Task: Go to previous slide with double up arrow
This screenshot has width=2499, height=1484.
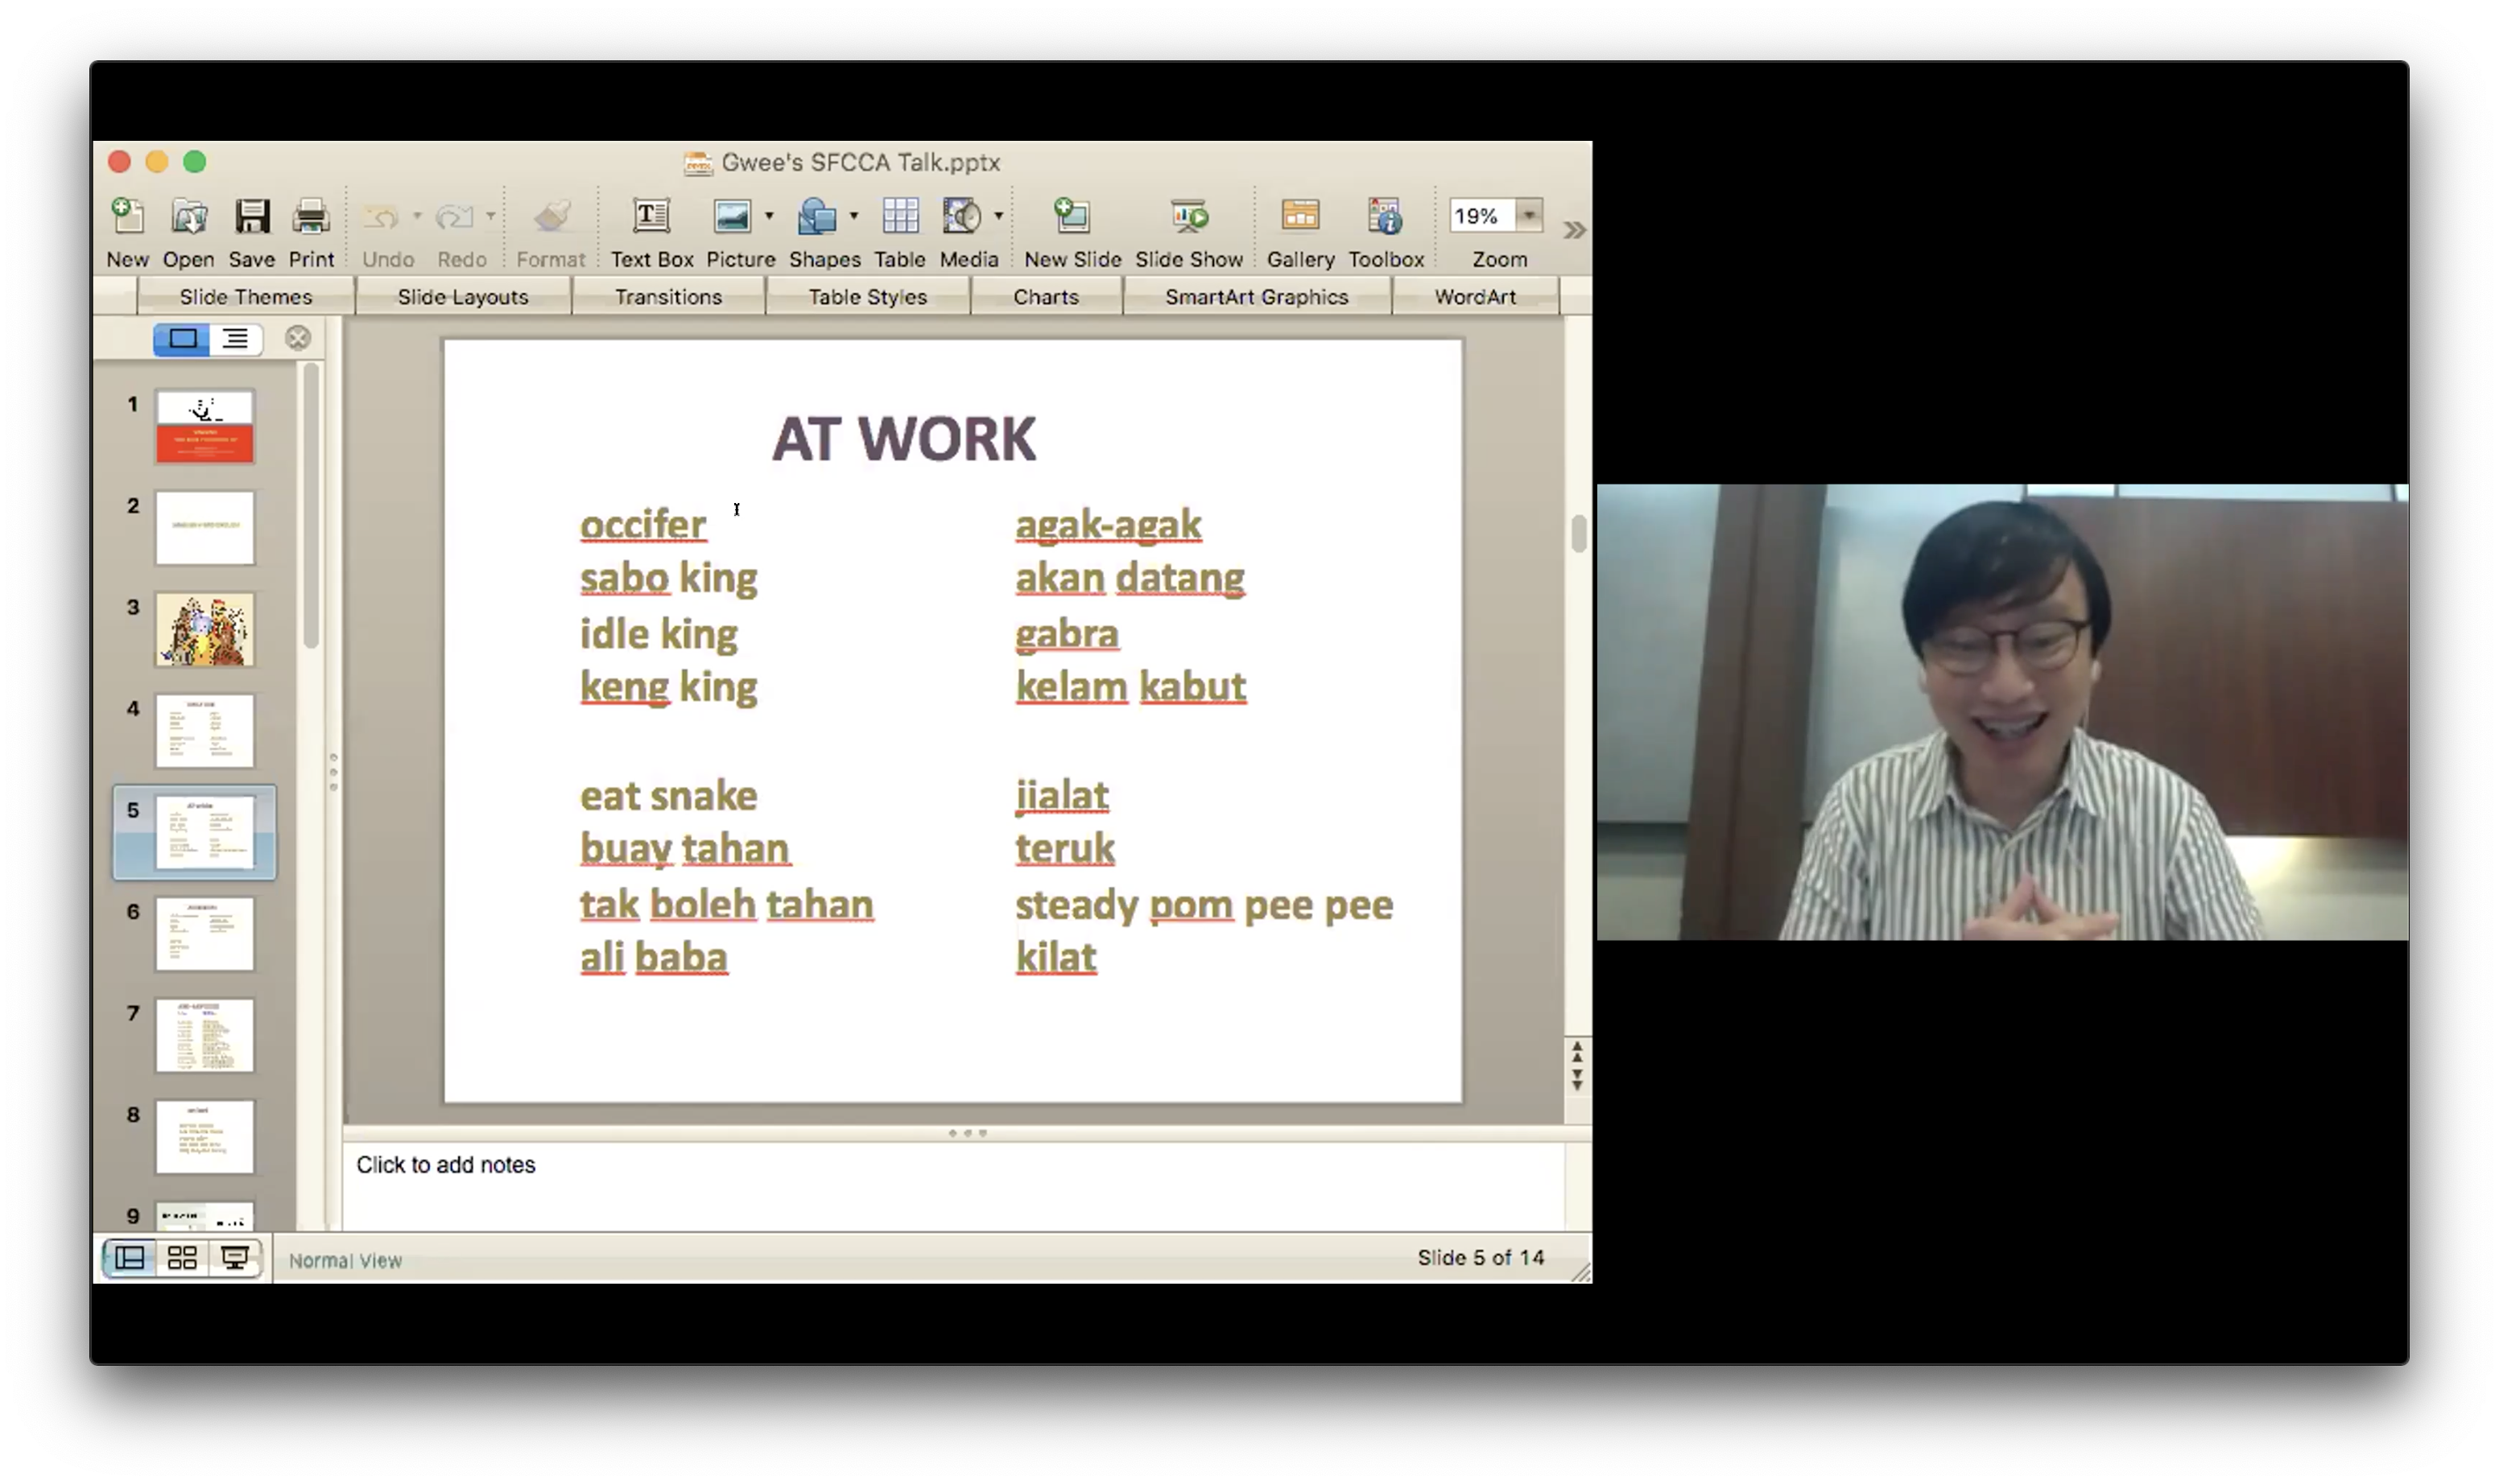Action: click(x=1576, y=1050)
